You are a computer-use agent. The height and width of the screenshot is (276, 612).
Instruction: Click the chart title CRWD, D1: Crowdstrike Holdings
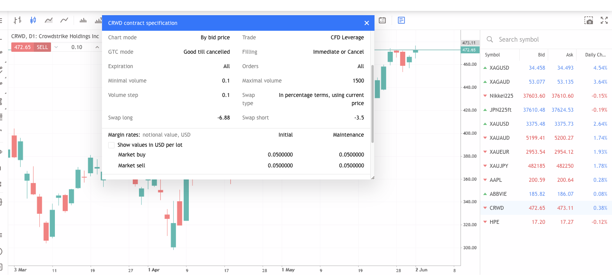(x=55, y=36)
